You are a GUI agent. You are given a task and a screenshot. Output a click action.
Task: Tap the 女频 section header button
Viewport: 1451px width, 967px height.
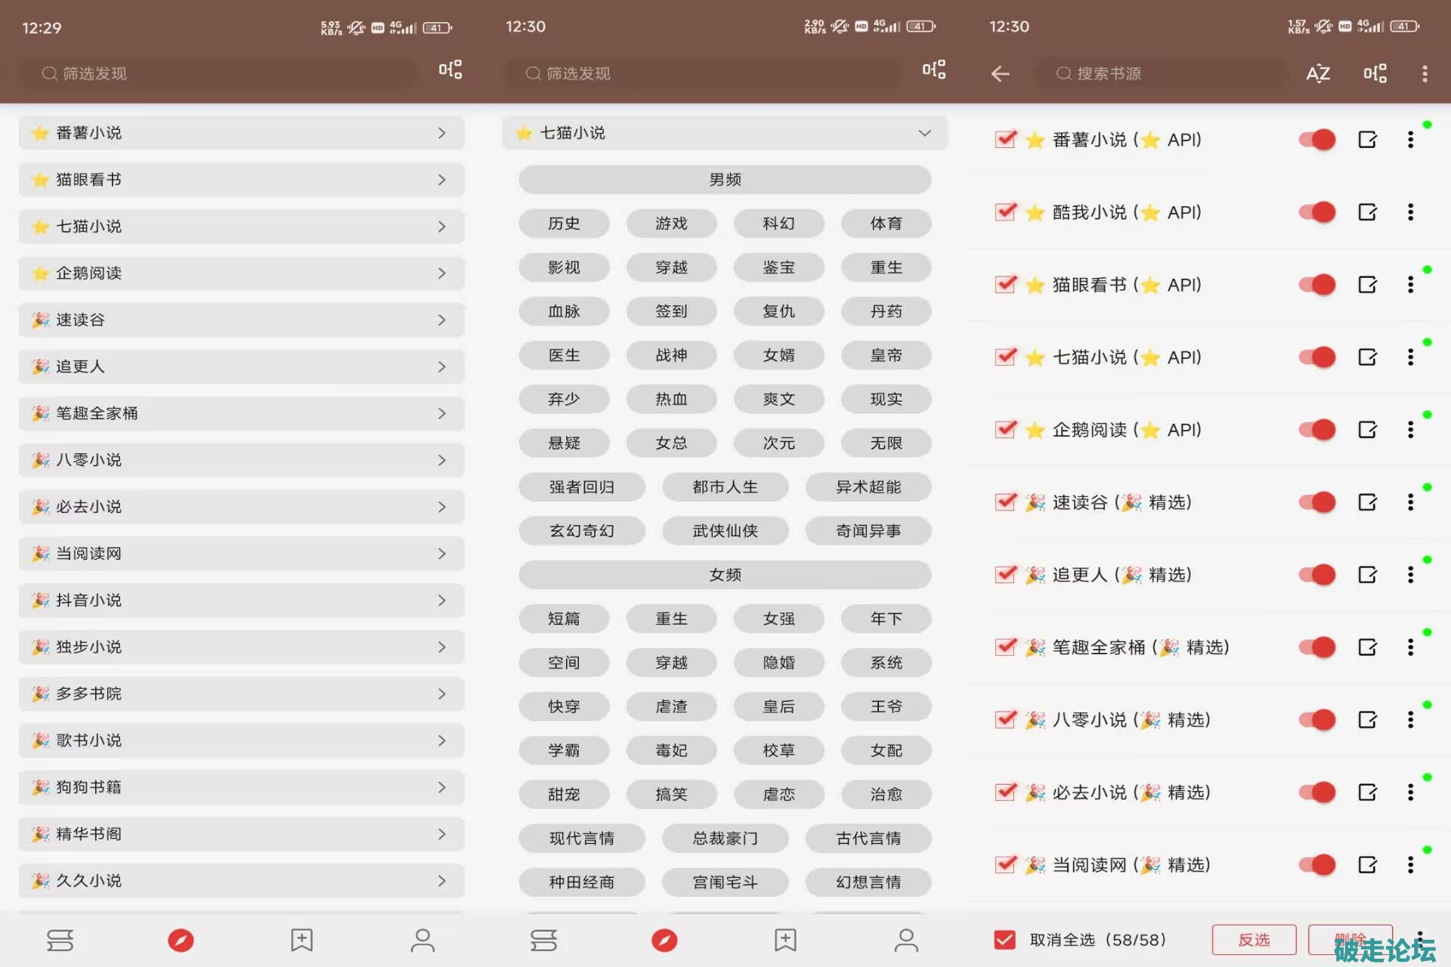click(725, 575)
